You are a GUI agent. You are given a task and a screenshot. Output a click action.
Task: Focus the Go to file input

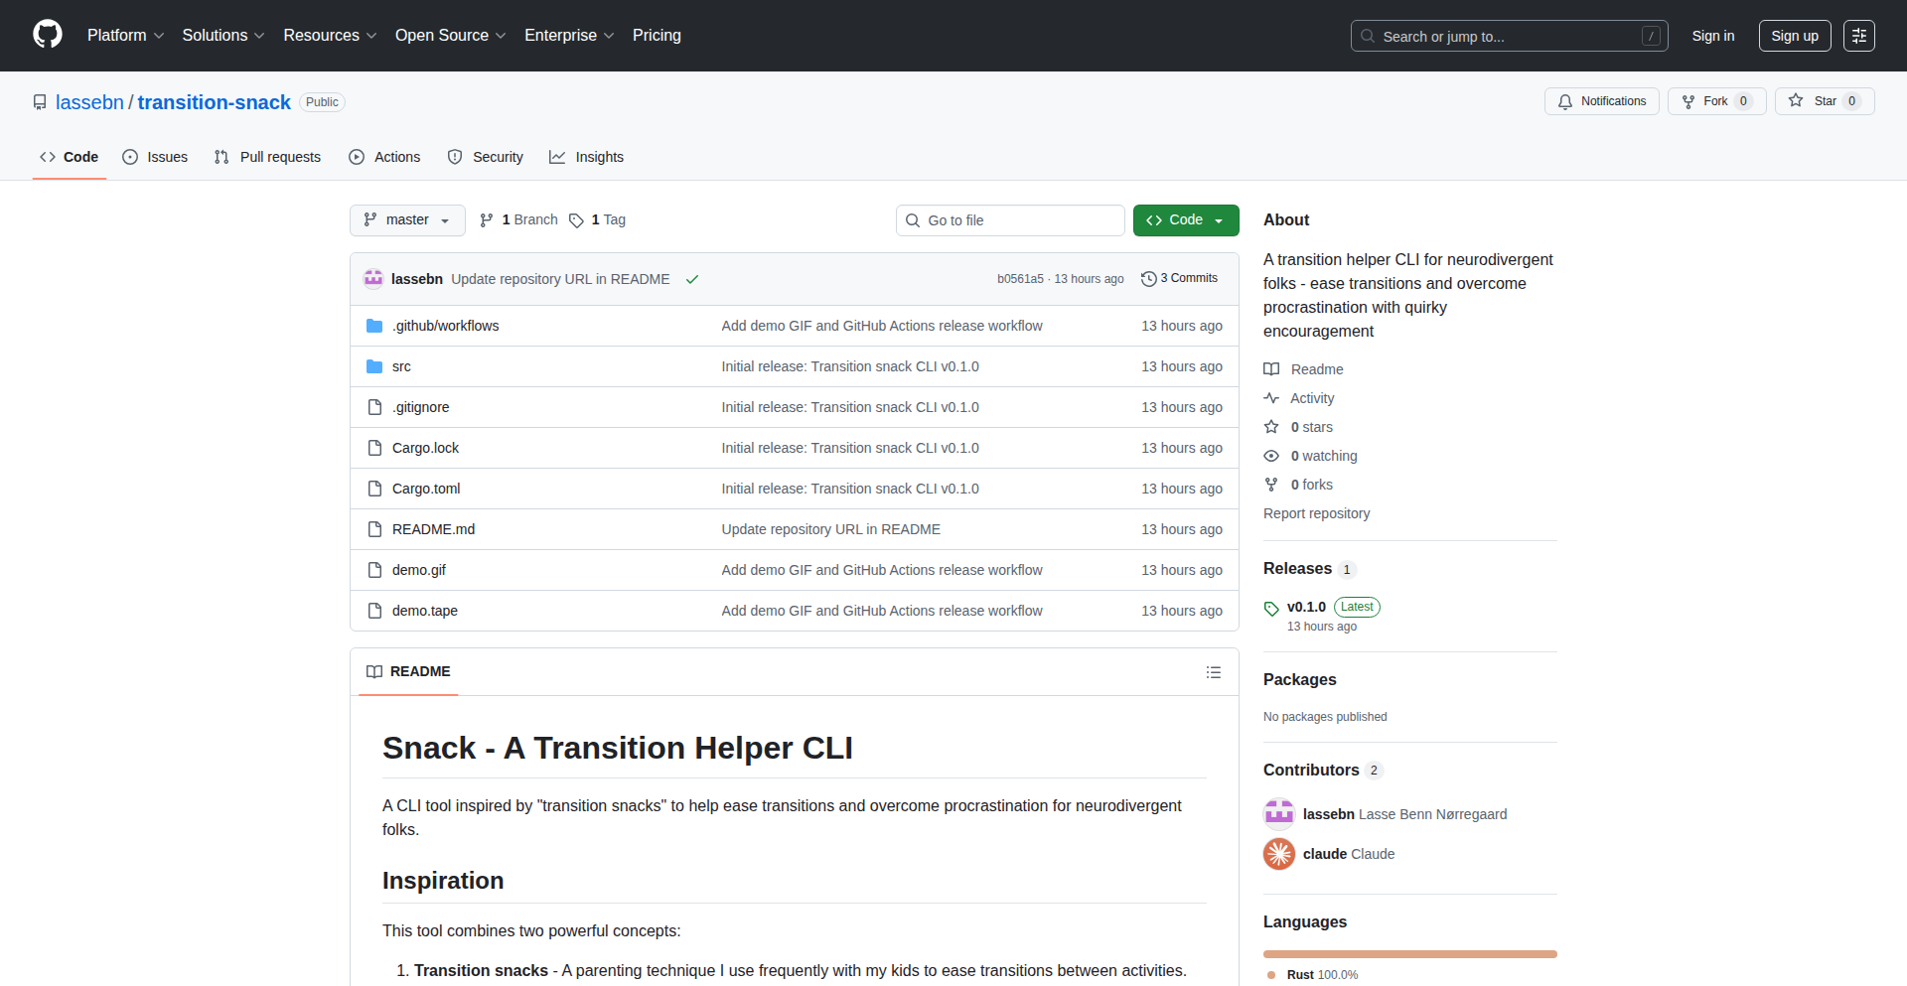(1010, 220)
